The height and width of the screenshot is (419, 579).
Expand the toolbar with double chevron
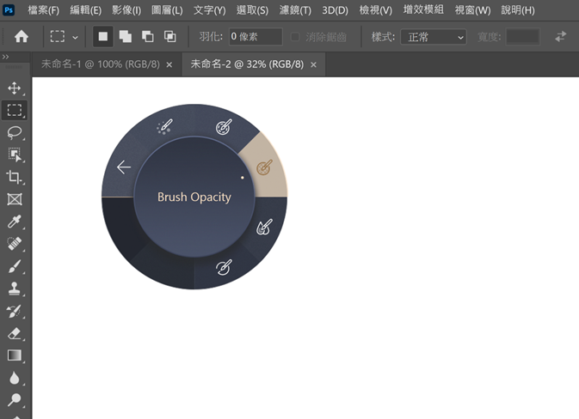pos(6,57)
